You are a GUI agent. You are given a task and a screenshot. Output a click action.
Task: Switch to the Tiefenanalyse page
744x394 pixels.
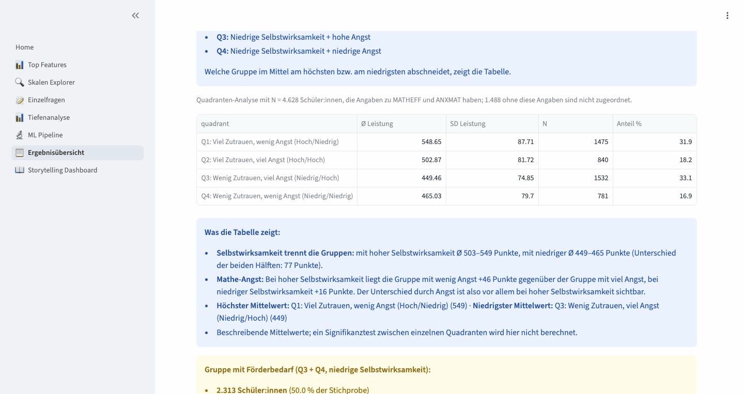coord(78,117)
